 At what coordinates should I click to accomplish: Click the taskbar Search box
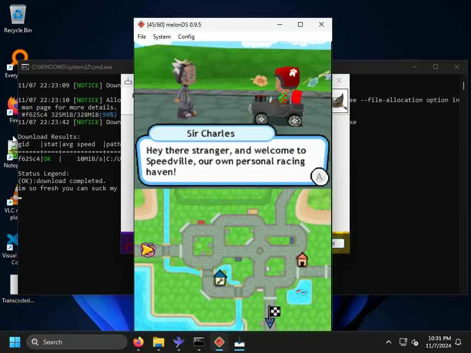click(77, 342)
